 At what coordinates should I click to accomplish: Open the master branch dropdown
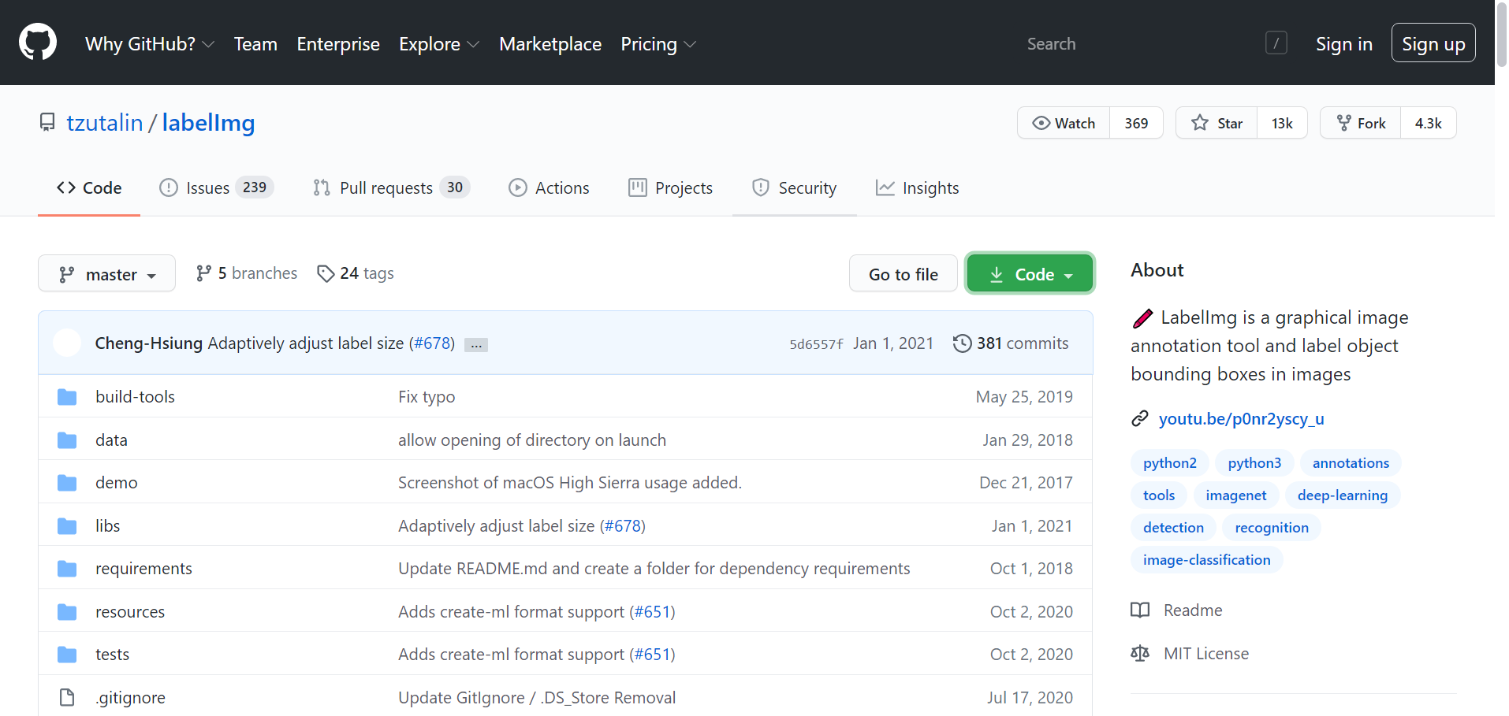tap(106, 274)
